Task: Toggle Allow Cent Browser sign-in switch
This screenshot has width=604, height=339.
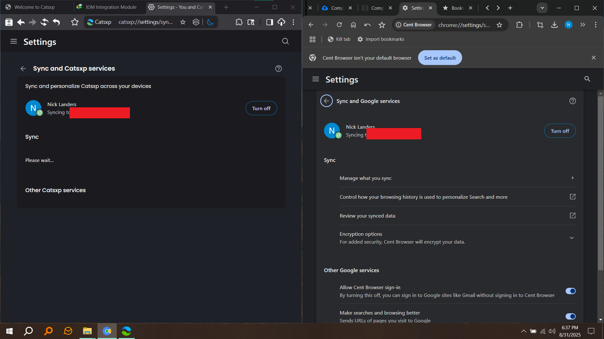Action: coord(570,291)
